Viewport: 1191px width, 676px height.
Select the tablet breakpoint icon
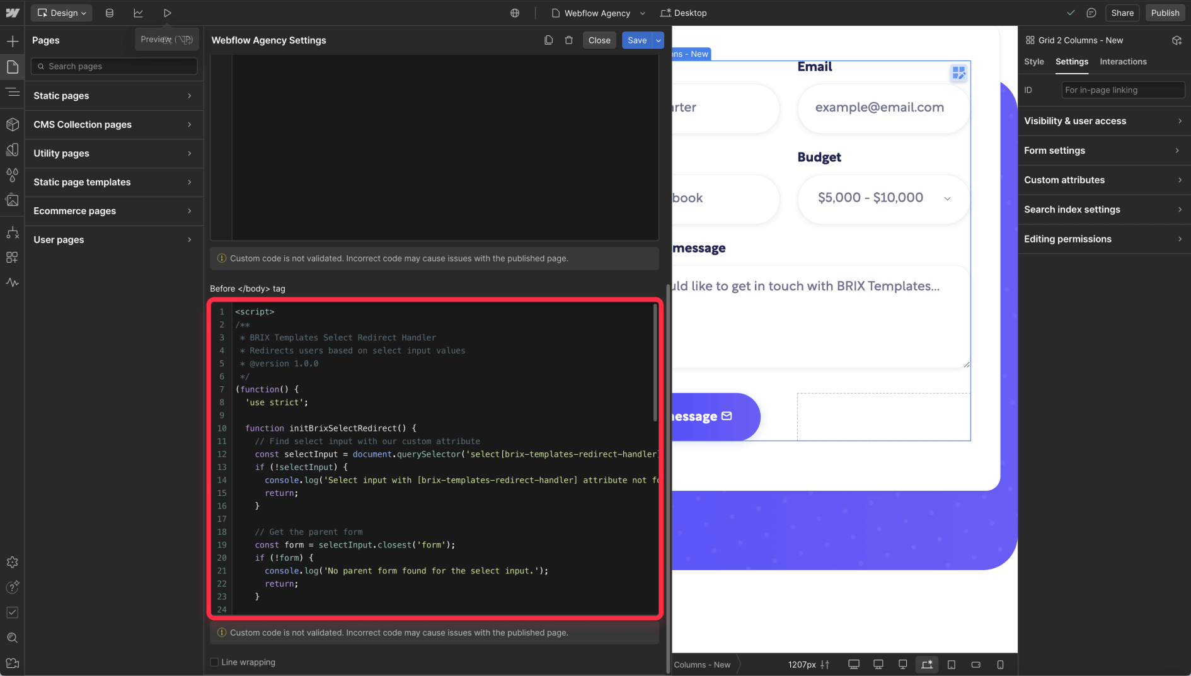952,665
